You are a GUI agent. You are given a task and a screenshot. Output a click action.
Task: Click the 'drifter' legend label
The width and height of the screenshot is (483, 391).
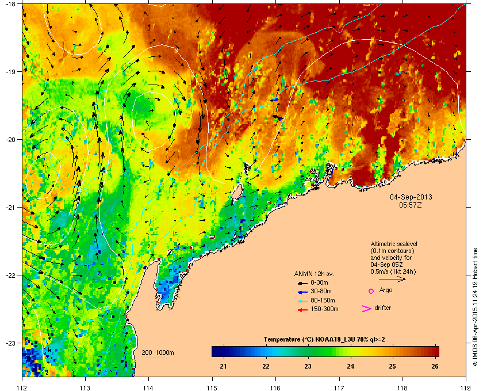click(x=382, y=308)
